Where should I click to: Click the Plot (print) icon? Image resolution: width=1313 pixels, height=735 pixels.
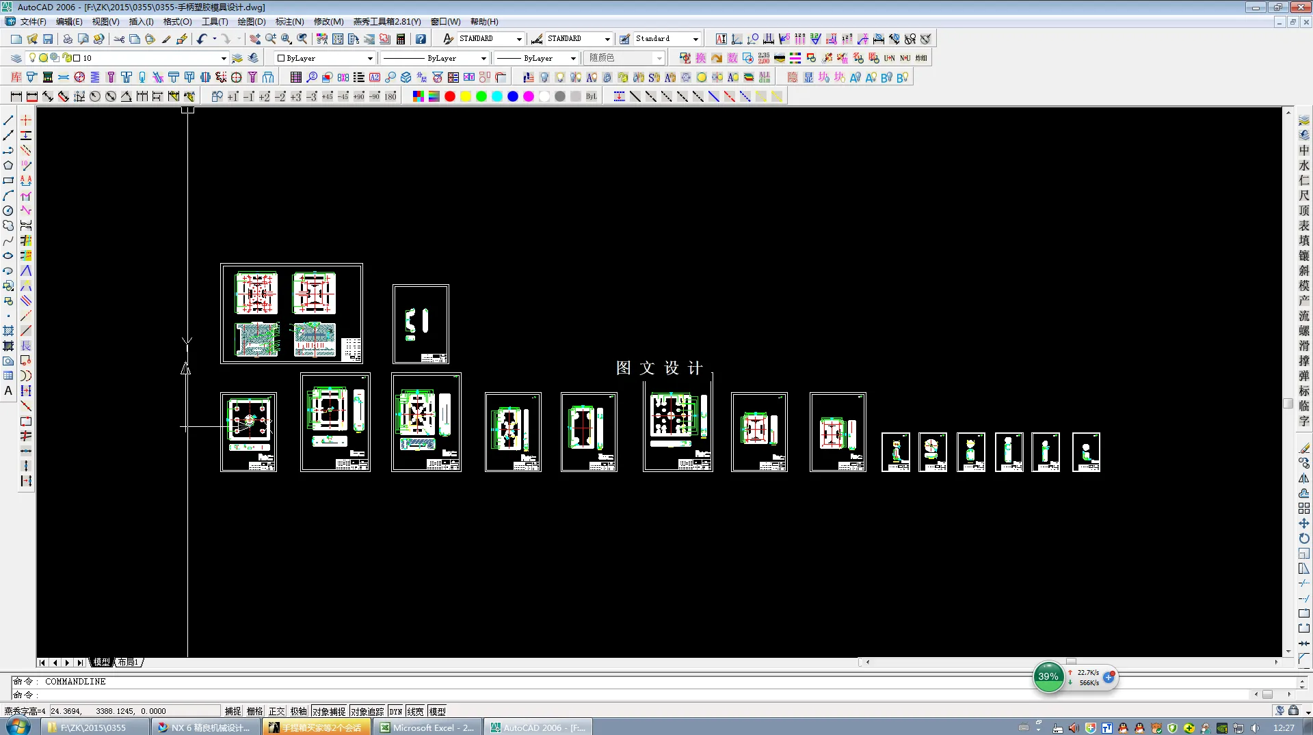tap(68, 39)
